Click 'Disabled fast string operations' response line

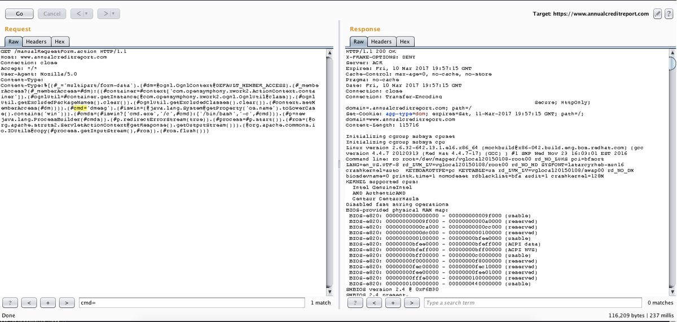(397, 204)
